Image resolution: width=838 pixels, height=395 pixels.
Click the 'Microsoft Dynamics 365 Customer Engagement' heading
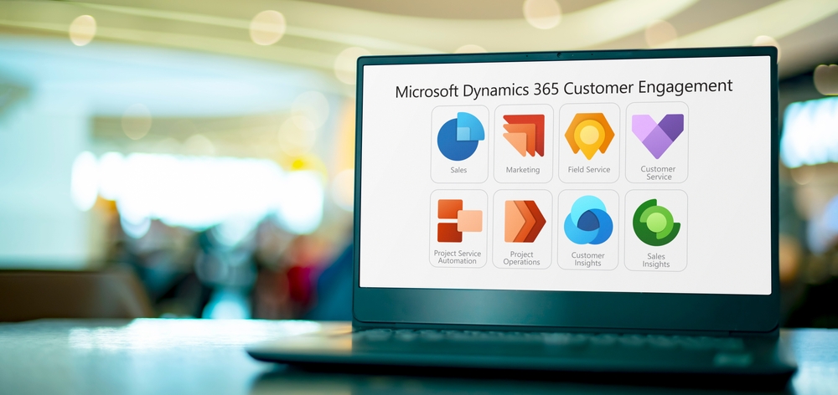point(564,88)
